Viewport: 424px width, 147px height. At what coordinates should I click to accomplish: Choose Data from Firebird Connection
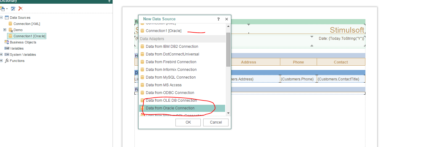[183, 62]
